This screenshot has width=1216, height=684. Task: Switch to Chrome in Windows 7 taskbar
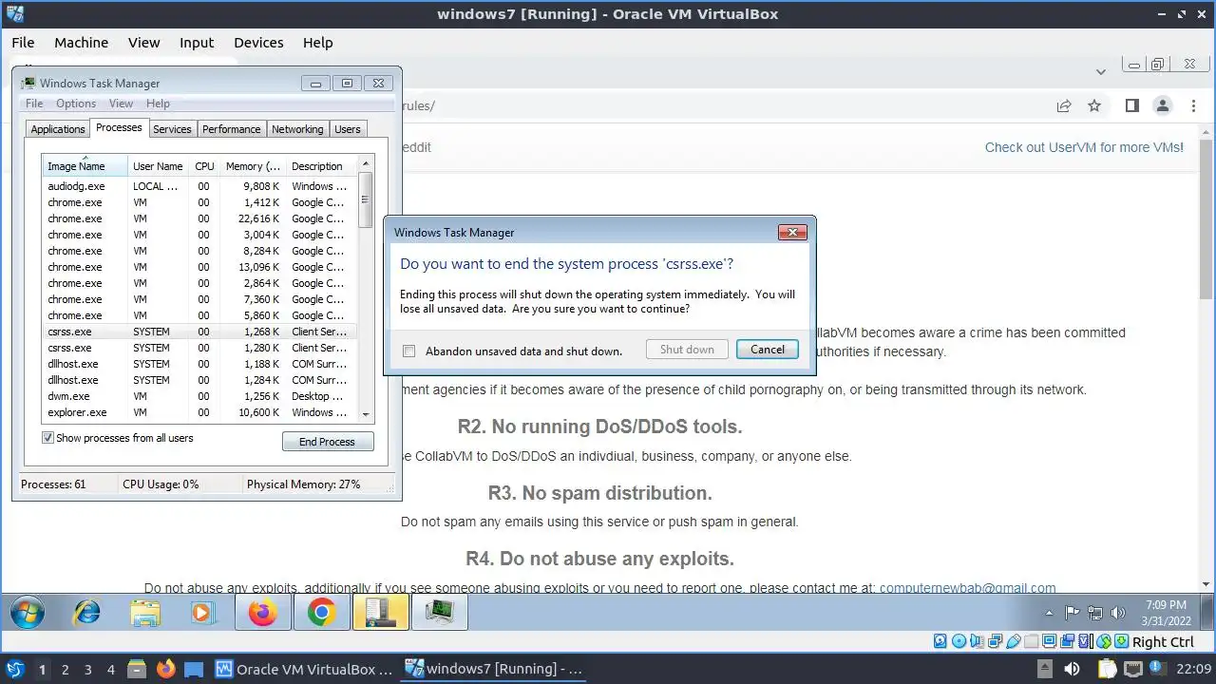321,613
